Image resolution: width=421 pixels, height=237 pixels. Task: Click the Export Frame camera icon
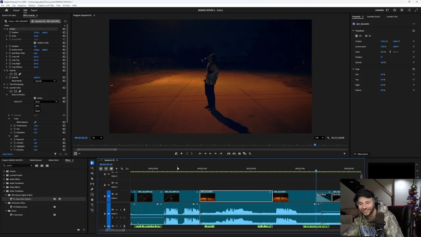(x=239, y=153)
